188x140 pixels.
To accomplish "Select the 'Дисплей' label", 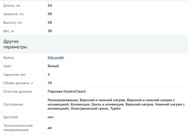I will (x=11, y=117).
